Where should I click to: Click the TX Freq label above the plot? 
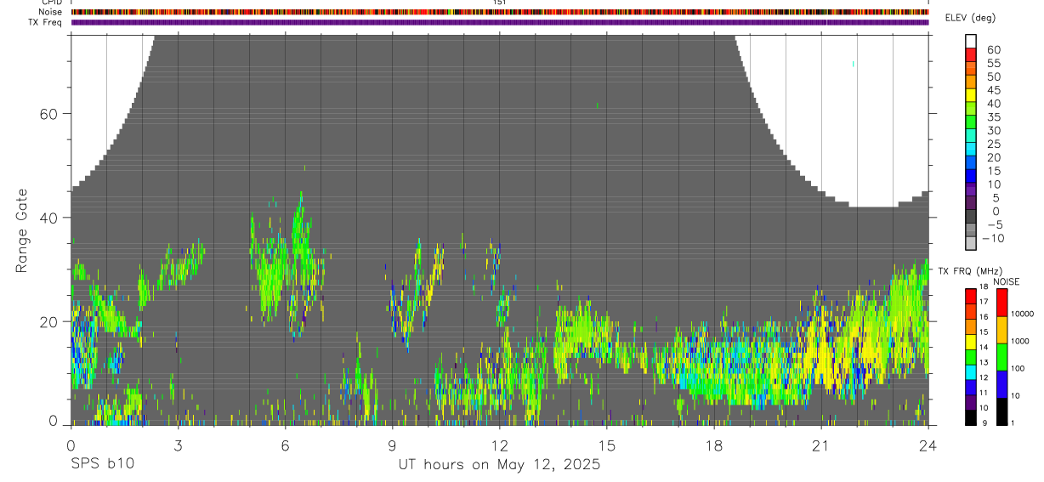[x=46, y=22]
